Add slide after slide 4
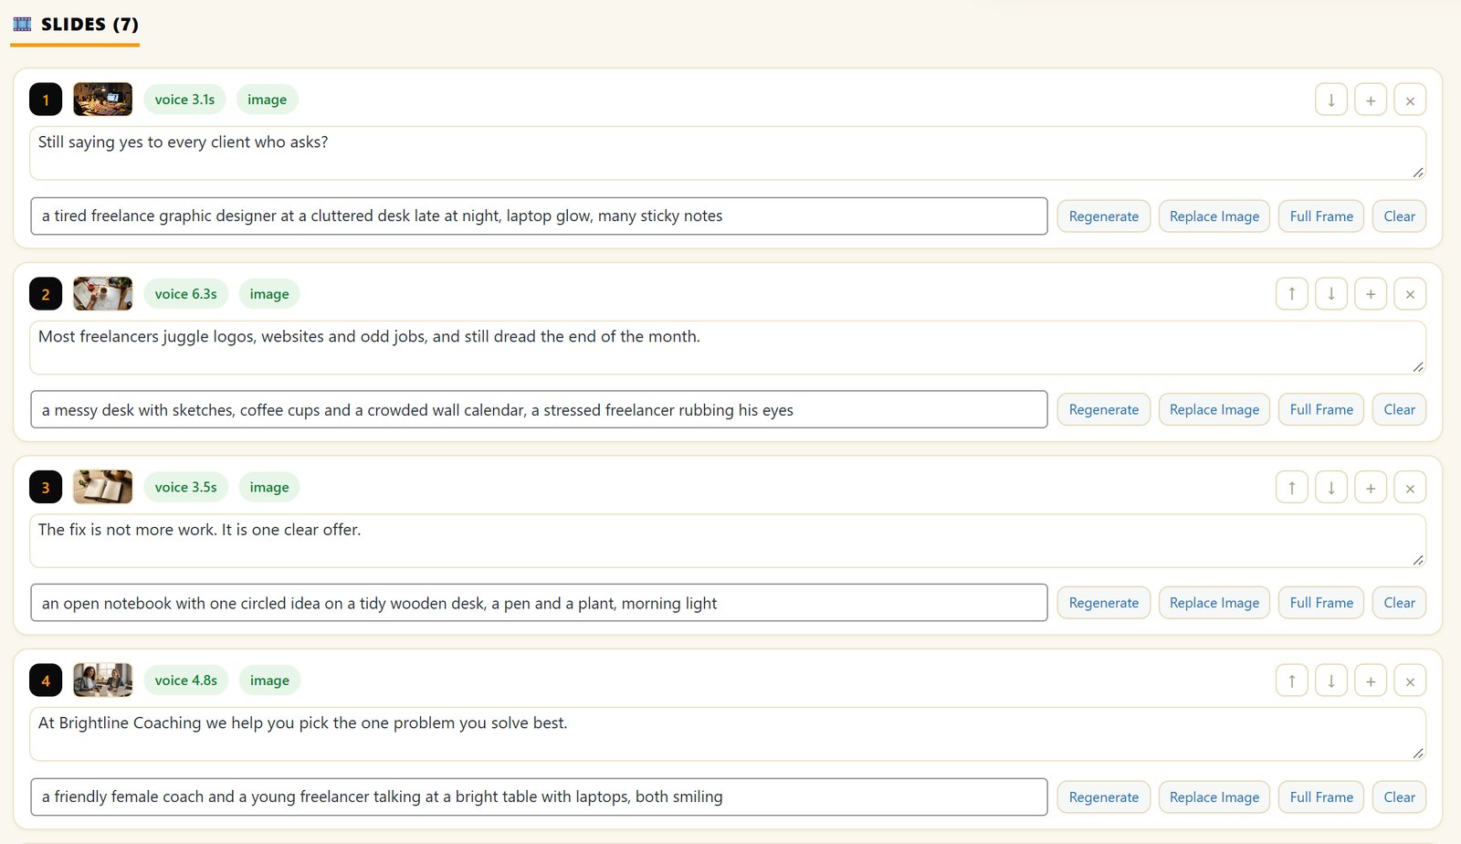 (1371, 680)
